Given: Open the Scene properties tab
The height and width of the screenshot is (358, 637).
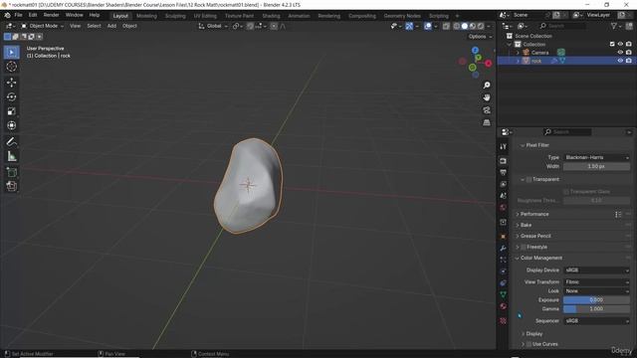Looking at the screenshot, I should (504, 196).
